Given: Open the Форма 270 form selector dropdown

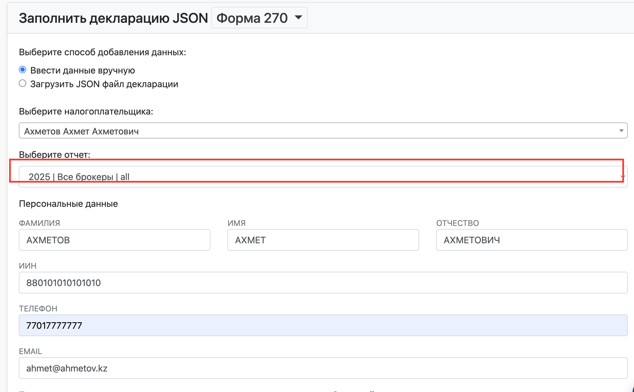Looking at the screenshot, I should pos(259,18).
